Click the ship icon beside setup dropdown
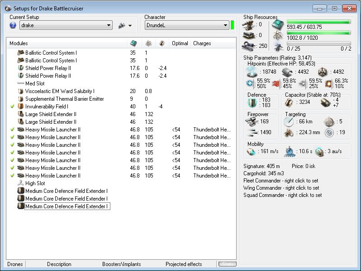Screen dimensions: 361x271 coord(122,25)
